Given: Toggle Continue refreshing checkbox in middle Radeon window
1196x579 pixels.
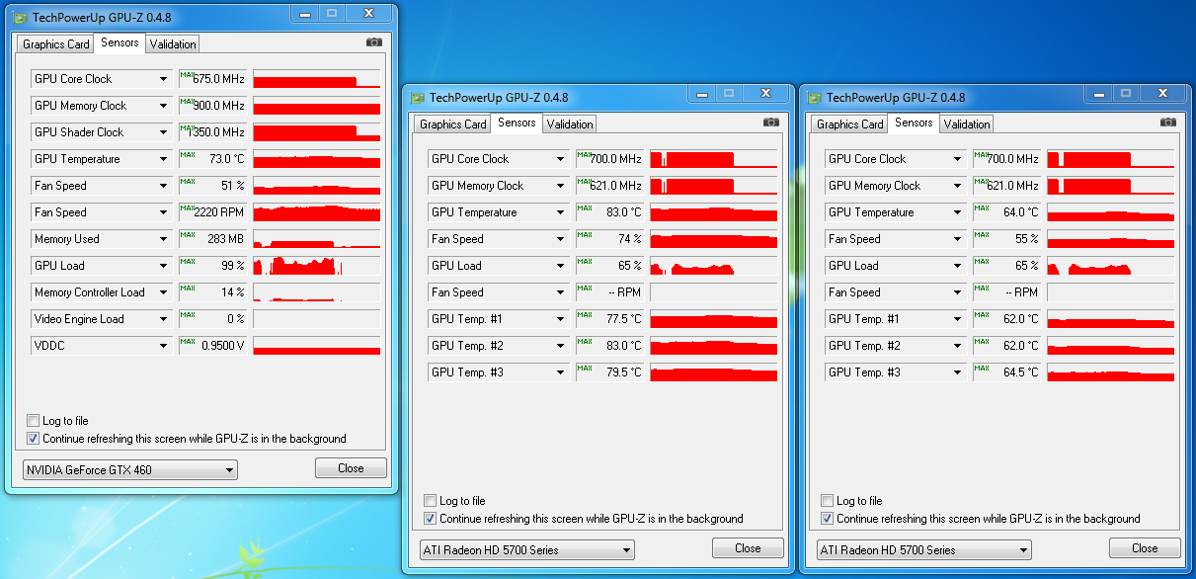Looking at the screenshot, I should (431, 519).
